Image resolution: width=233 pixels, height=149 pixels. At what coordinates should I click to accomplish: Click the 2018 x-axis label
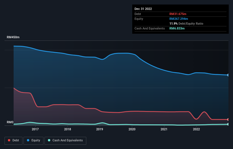tap(68, 129)
